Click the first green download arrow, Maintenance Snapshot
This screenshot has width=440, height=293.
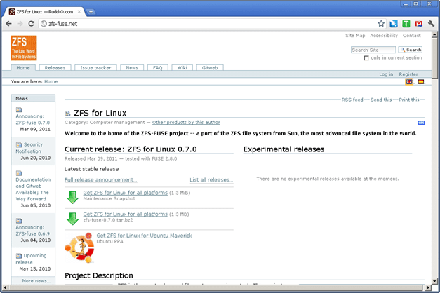tap(73, 198)
